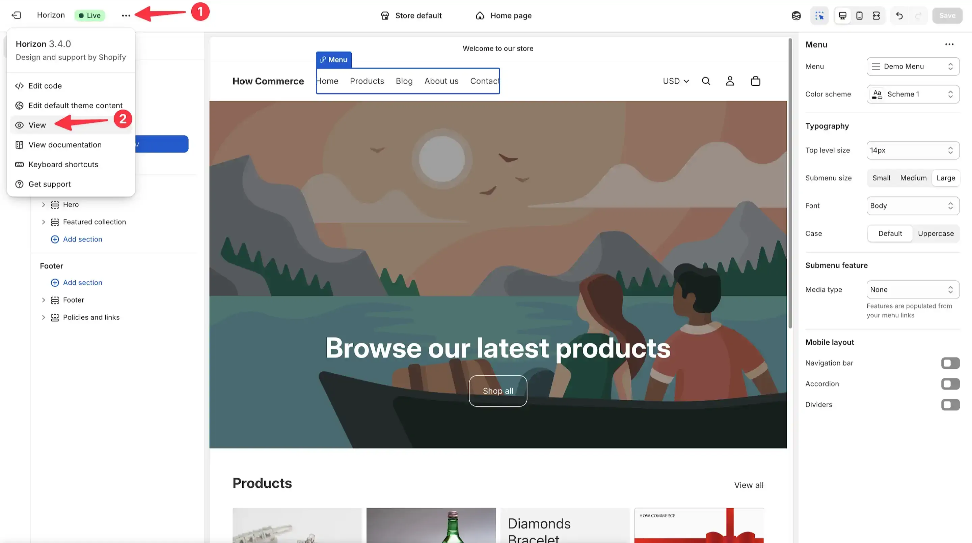Set Case to Default
This screenshot has height=543, width=972.
pos(890,233)
